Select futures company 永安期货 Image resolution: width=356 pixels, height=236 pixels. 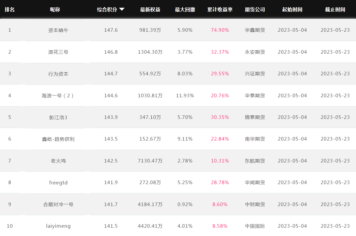[x=255, y=52]
